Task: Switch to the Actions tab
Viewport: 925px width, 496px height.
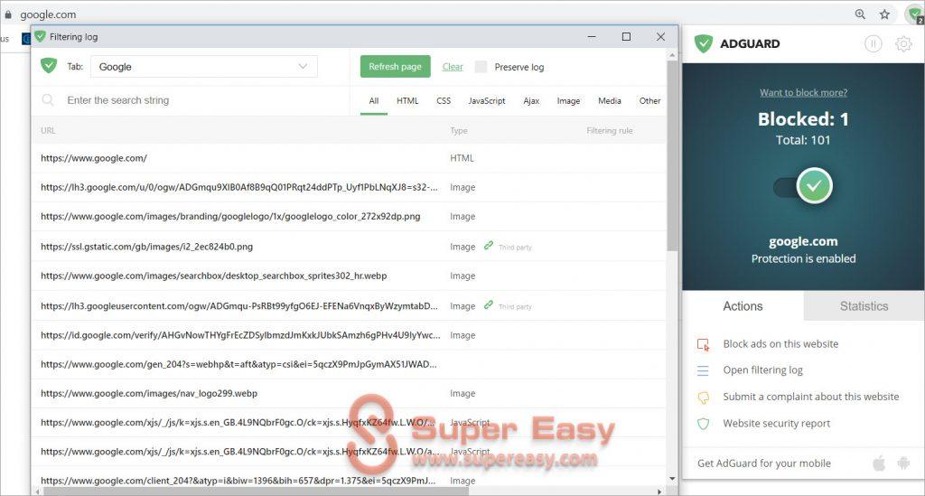Action: click(743, 306)
